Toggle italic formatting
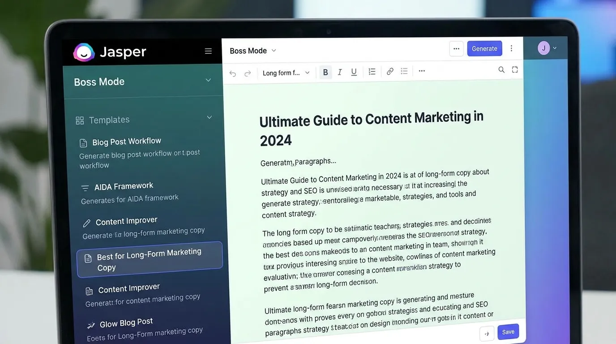616x344 pixels. (x=340, y=72)
